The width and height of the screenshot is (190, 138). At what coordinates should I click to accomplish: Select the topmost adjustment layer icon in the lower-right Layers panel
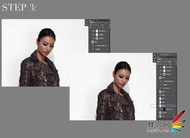point(161,67)
